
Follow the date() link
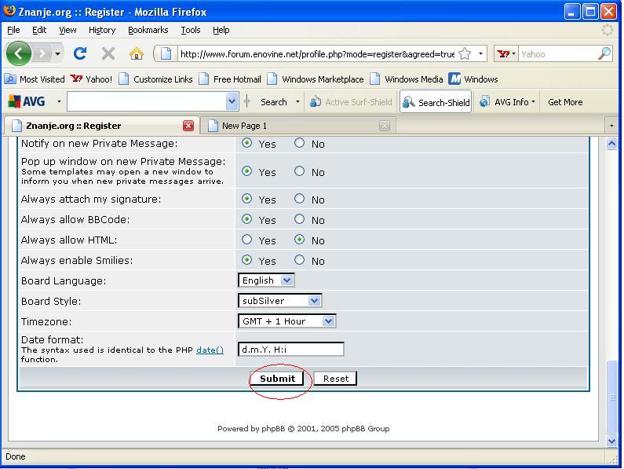[210, 350]
